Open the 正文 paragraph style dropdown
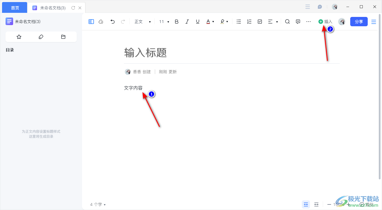This screenshot has width=382, height=210. [143, 22]
